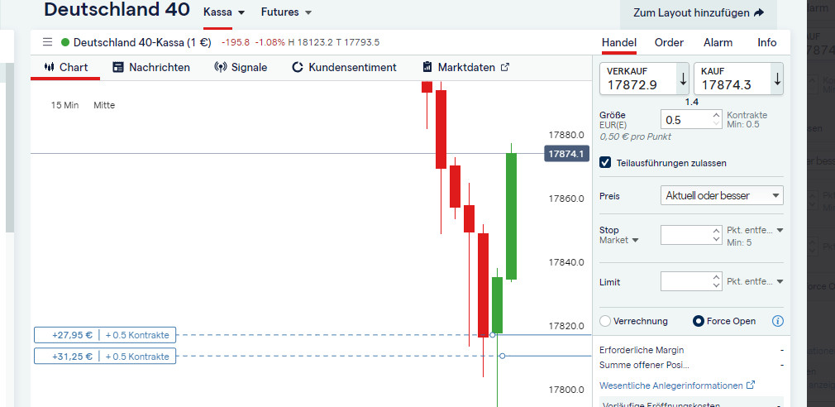835x407 pixels.
Task: Expand the Kassa dropdown arrow
Action: [241, 12]
